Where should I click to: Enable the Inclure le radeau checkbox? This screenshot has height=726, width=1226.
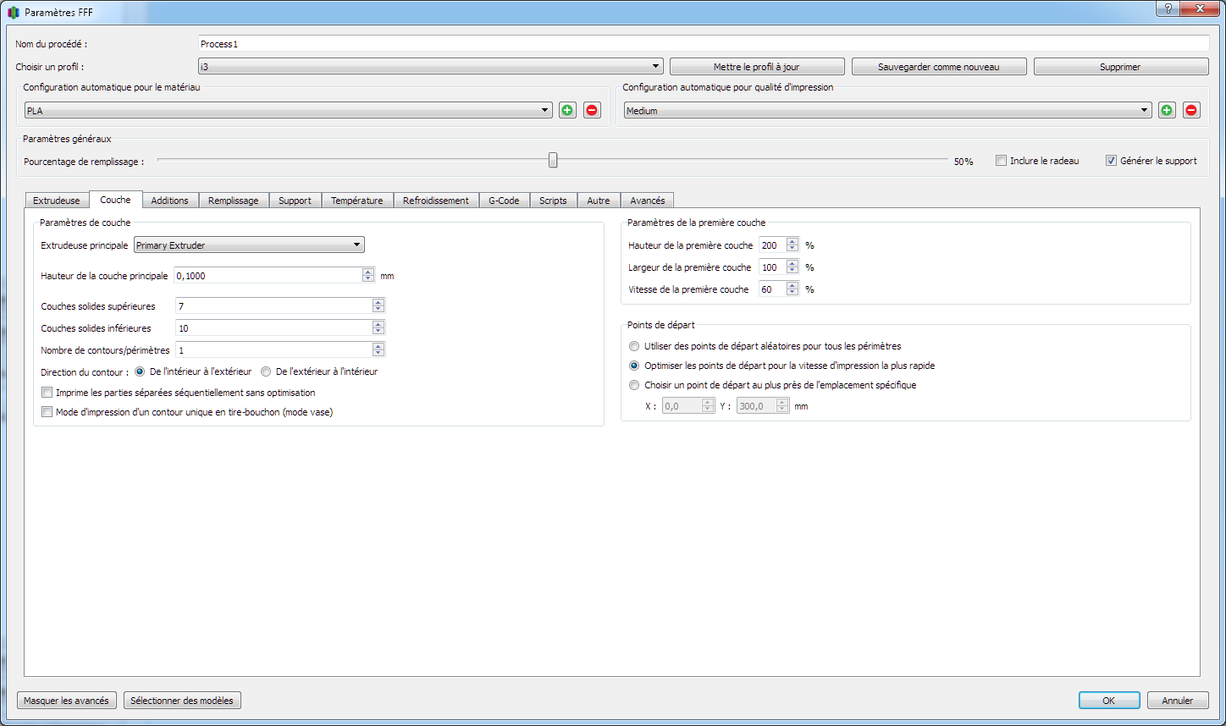[1001, 161]
